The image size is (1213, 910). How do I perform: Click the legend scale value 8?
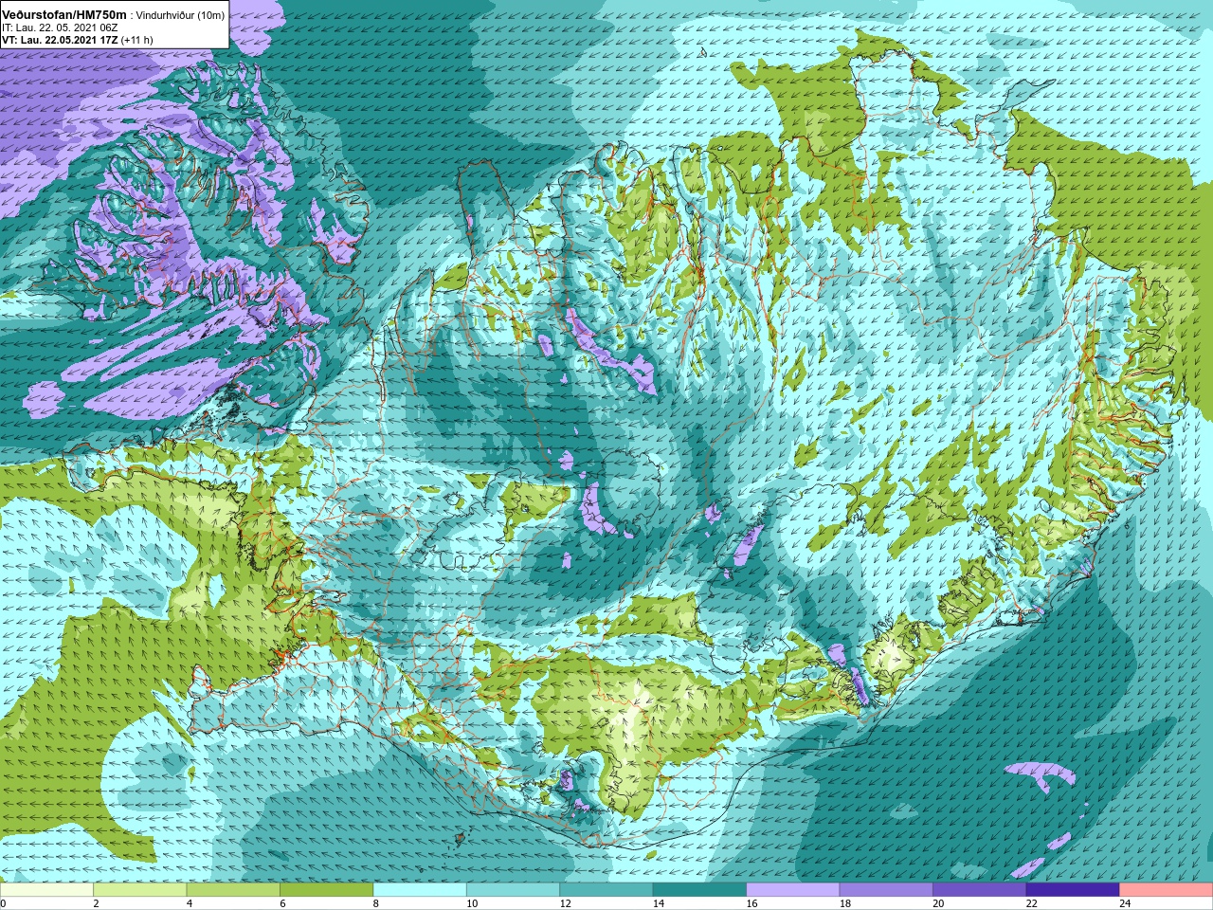(x=375, y=903)
